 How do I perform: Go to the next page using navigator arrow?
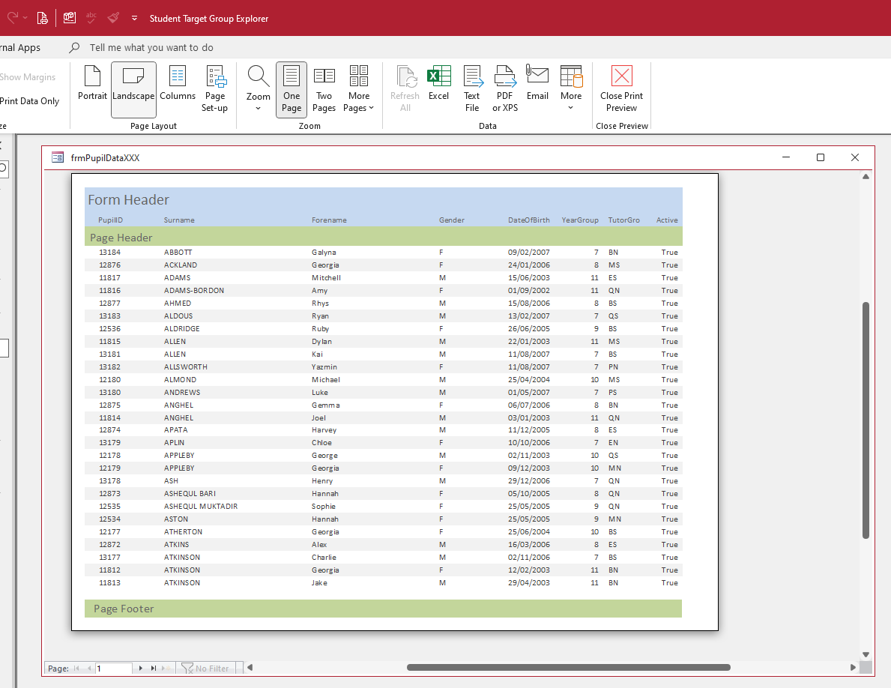click(140, 668)
